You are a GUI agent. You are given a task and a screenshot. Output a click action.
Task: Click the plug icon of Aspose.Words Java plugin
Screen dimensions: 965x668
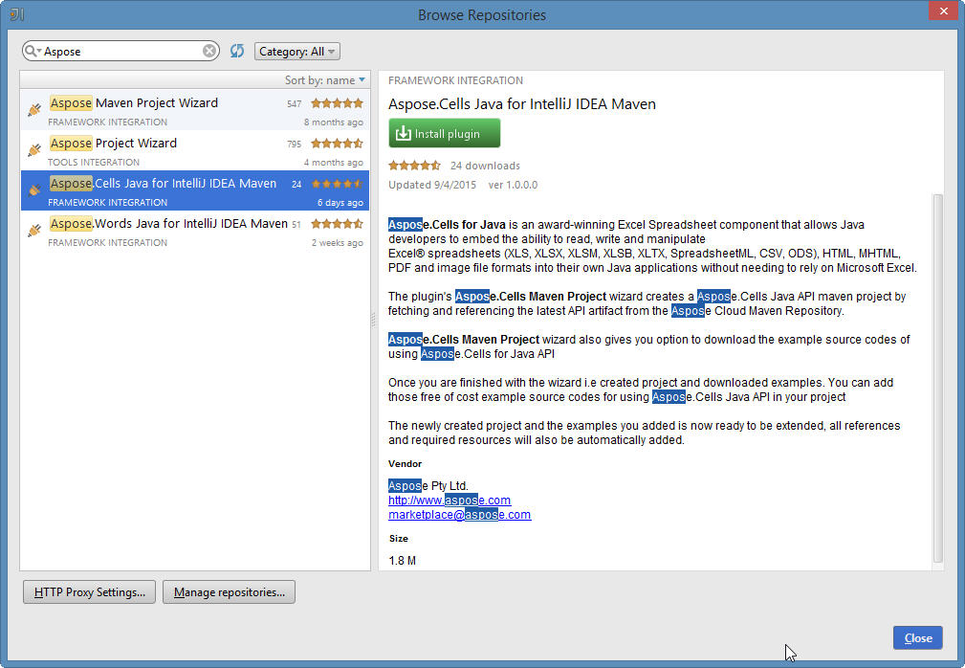[34, 231]
